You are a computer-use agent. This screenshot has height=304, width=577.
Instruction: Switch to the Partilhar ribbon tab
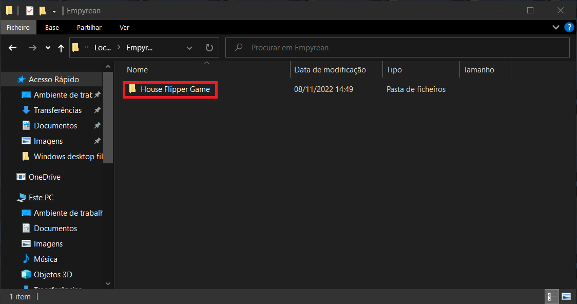click(x=89, y=28)
